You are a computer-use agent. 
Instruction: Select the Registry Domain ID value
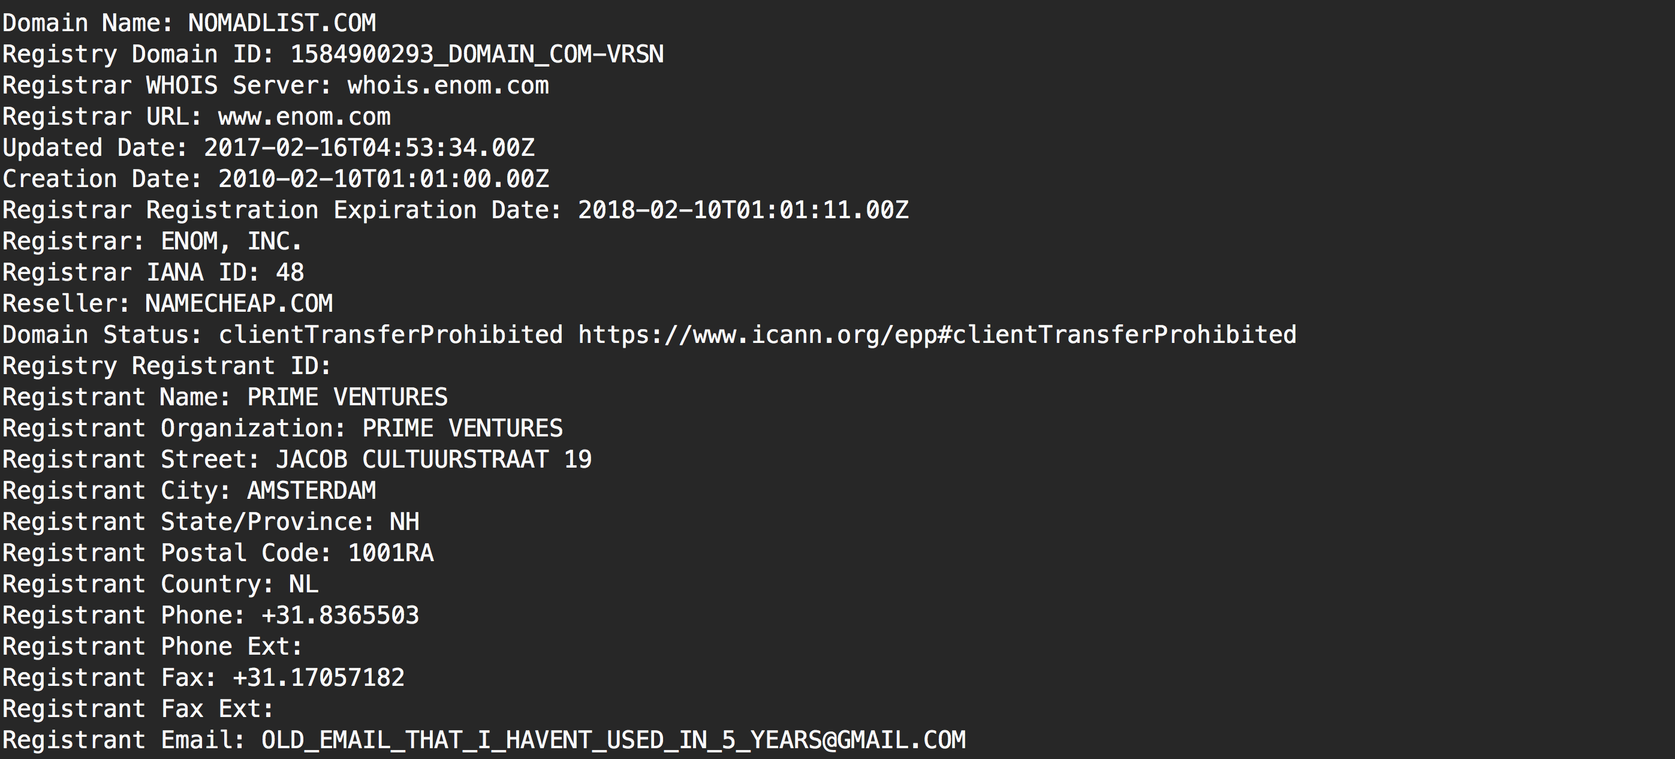(x=477, y=54)
